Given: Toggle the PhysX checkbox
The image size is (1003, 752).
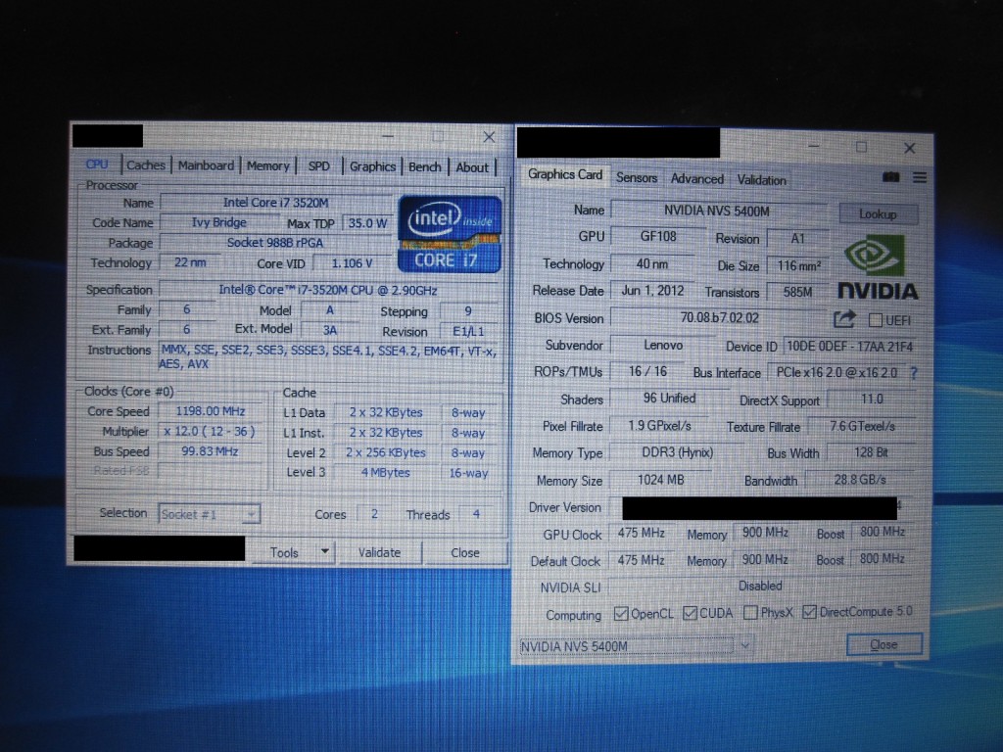Looking at the screenshot, I should (751, 613).
